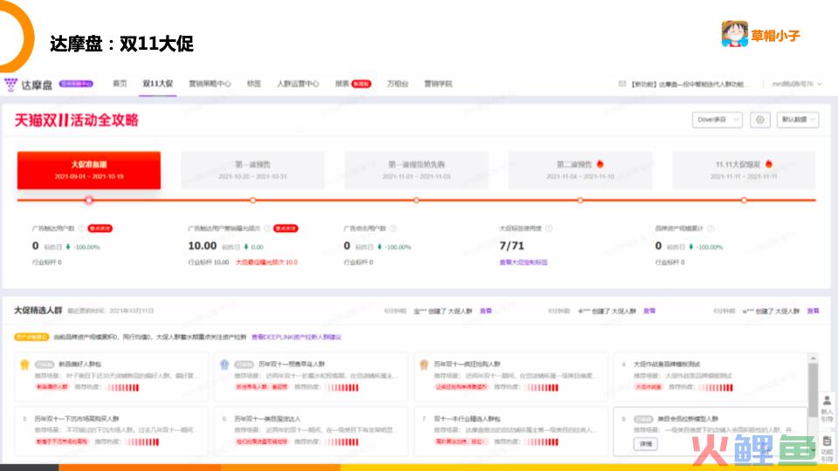This screenshot has width=838, height=471.
Task: Open the settings gear beside Dover dropdown
Action: tap(759, 119)
